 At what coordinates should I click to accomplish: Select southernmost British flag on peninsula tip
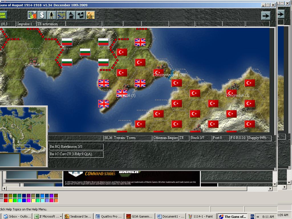pyautogui.click(x=104, y=104)
